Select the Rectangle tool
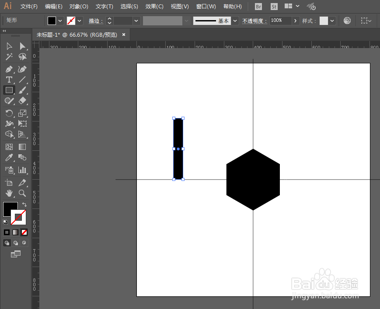This screenshot has height=309, width=380. [9, 90]
